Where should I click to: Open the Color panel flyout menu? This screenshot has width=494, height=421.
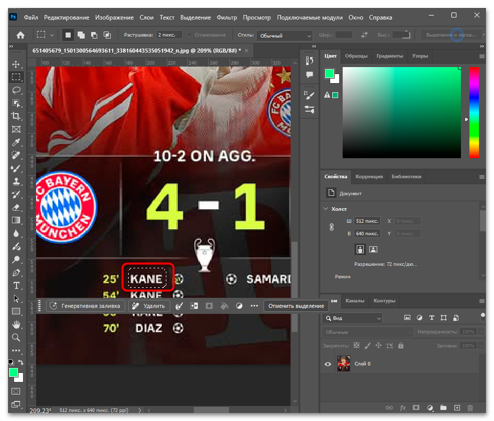481,57
